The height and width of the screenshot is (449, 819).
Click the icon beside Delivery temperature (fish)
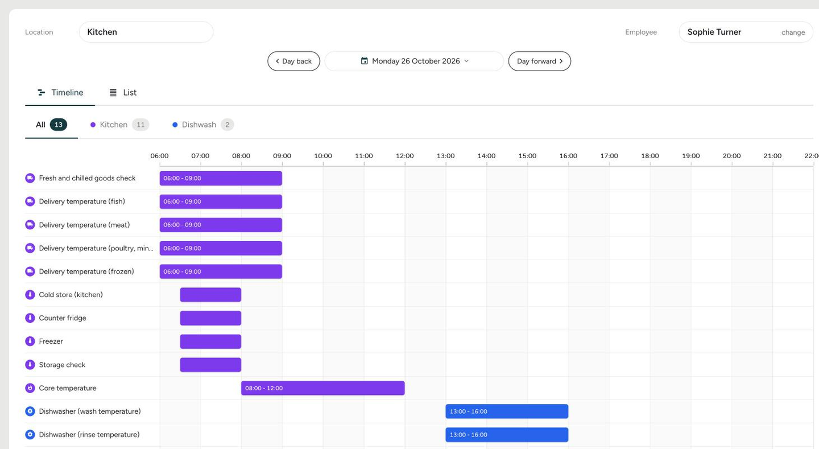pos(30,201)
